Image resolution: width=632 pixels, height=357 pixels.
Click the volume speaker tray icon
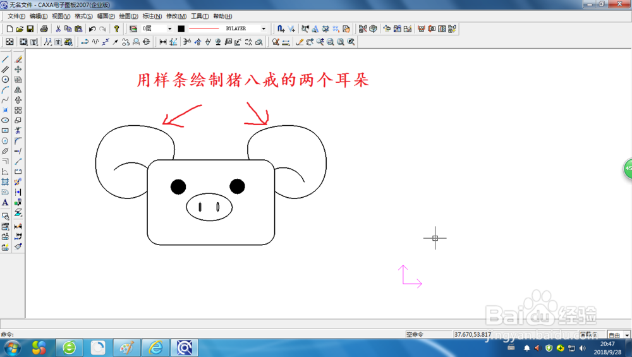583,348
